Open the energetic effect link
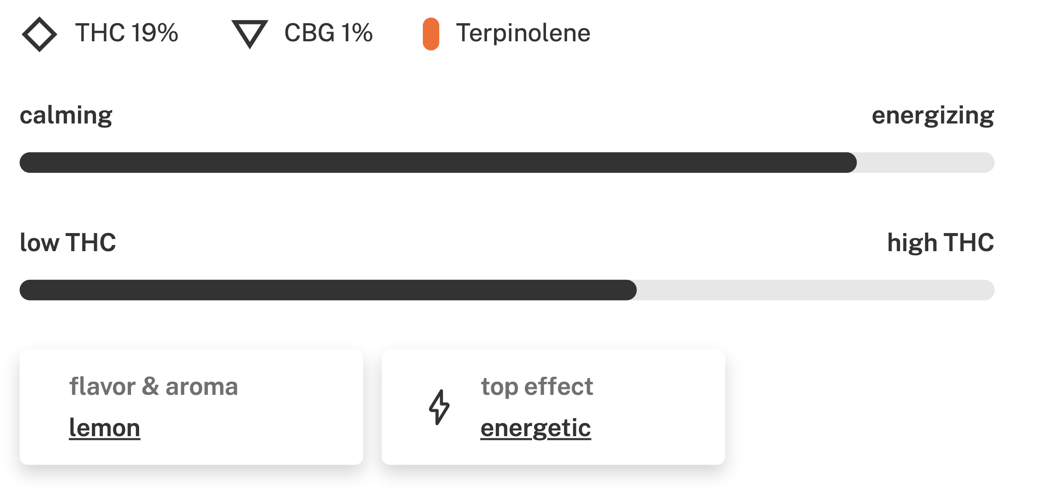The height and width of the screenshot is (488, 1059). tap(535, 429)
